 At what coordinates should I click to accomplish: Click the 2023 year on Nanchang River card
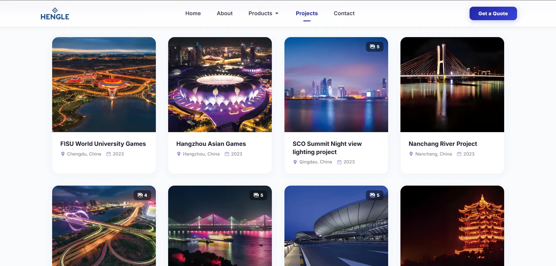[x=469, y=154]
